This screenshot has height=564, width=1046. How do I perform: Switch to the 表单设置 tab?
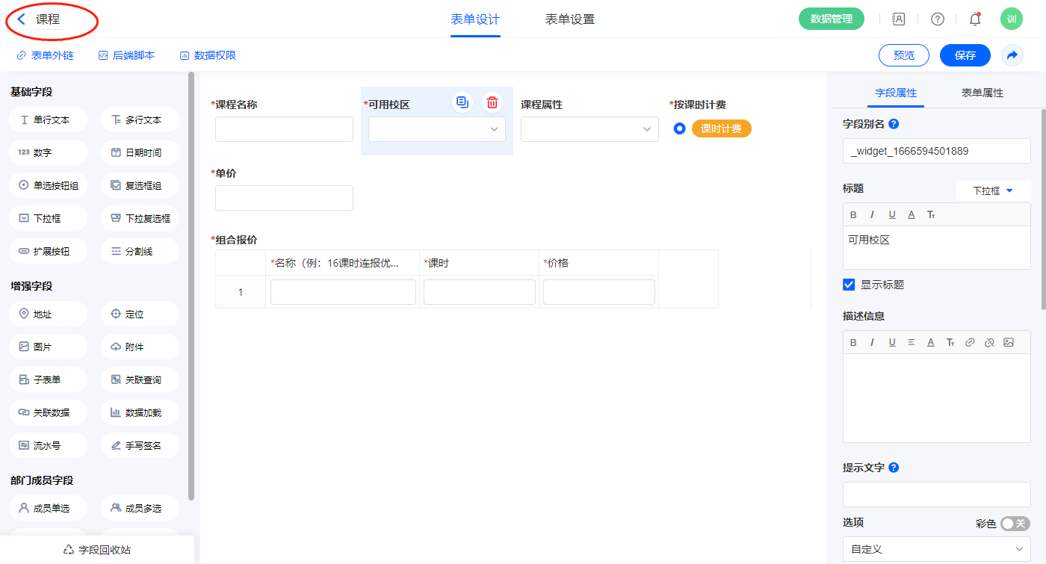tap(570, 19)
